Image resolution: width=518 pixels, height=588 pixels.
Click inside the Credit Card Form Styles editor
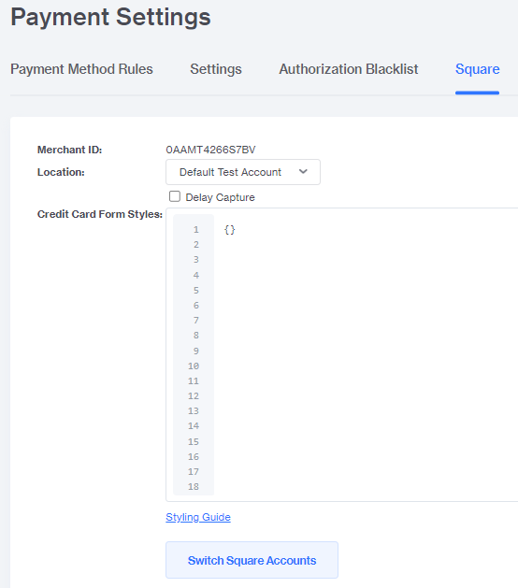pyautogui.click(x=366, y=354)
